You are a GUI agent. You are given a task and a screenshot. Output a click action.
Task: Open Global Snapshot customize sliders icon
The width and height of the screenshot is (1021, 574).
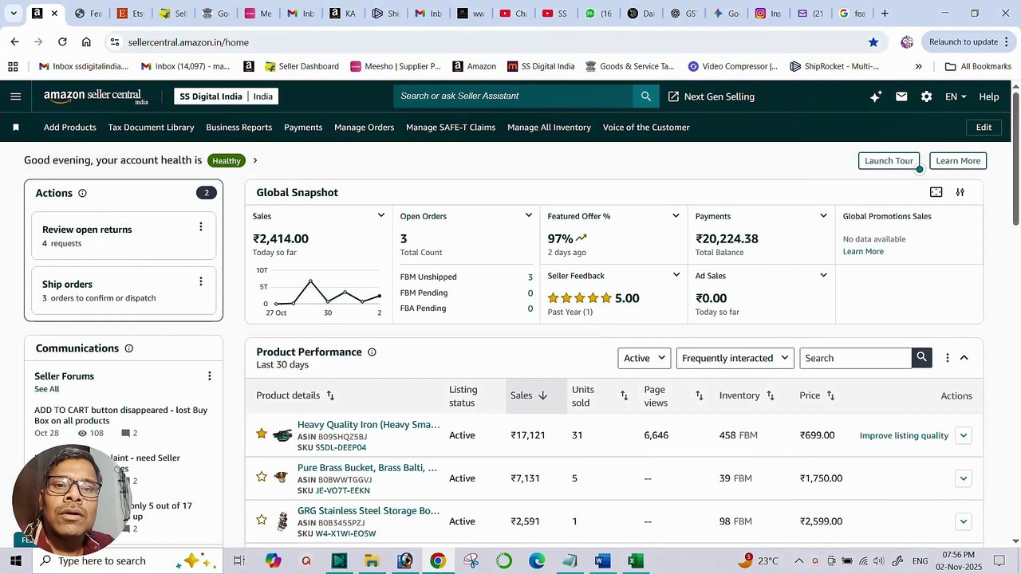tap(960, 192)
